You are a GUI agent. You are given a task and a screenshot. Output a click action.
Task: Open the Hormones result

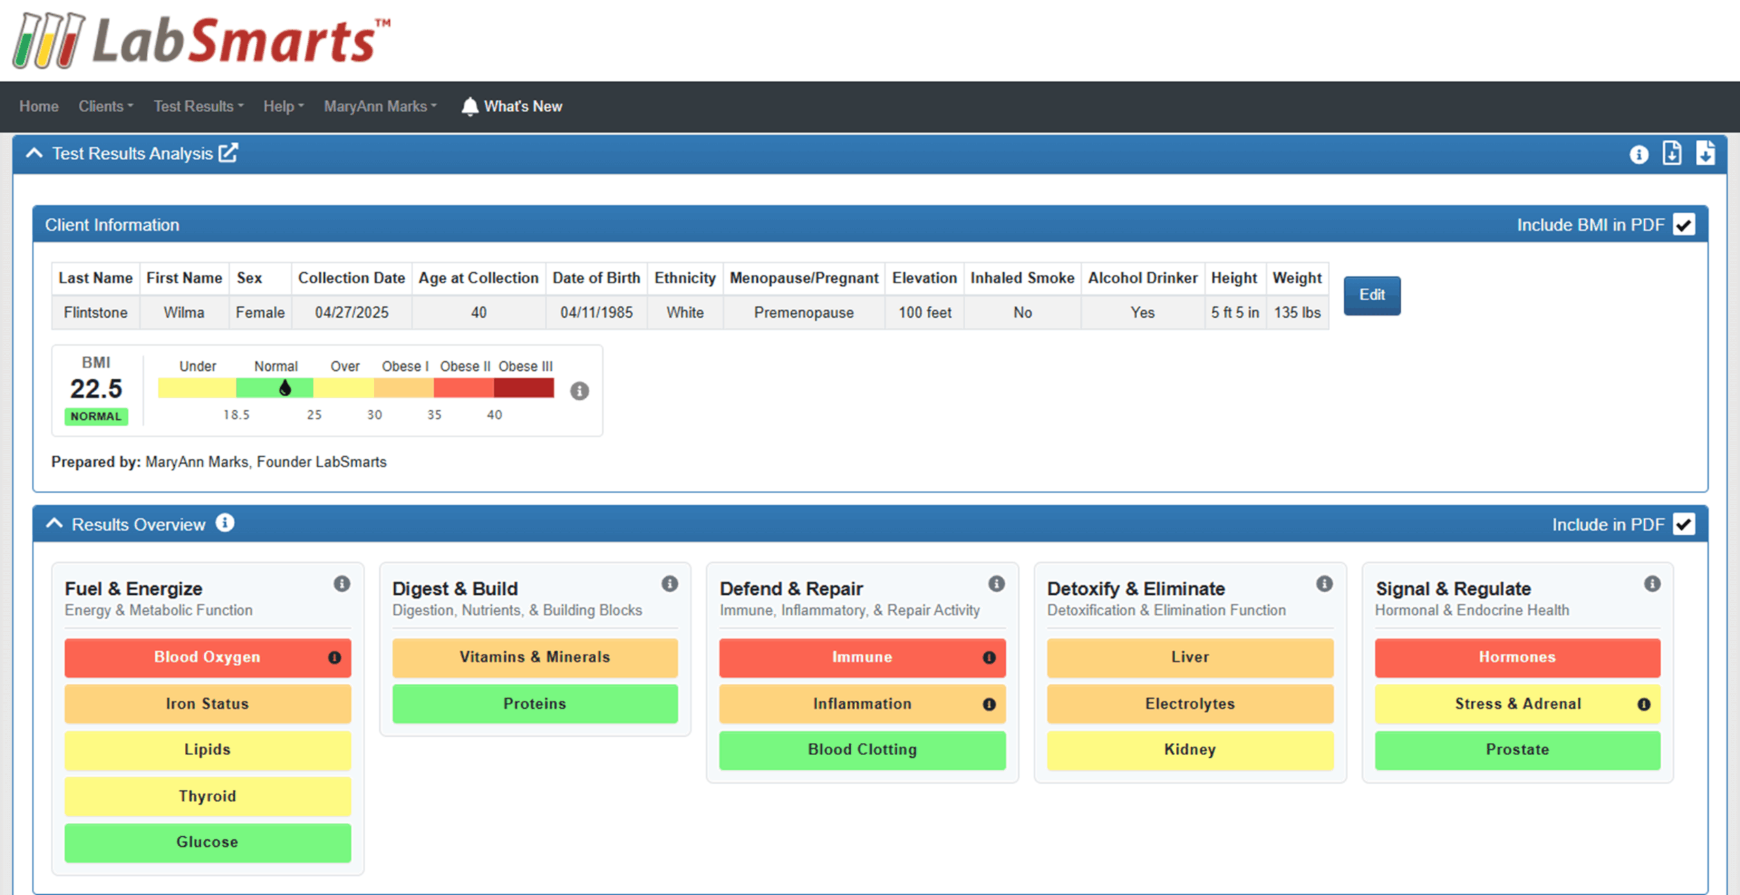tap(1518, 657)
